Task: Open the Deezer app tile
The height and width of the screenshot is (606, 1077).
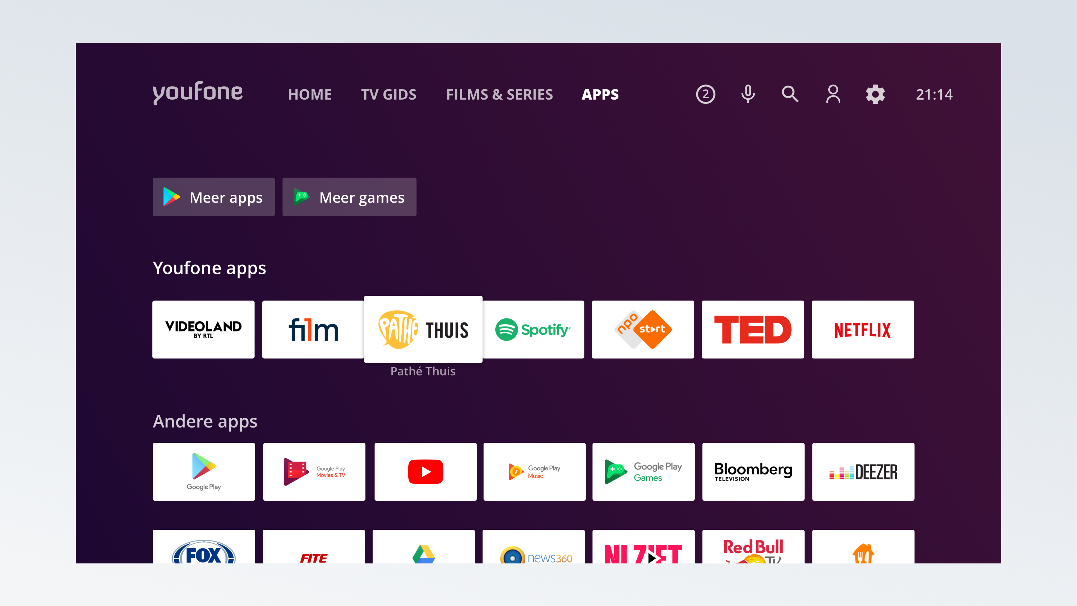Action: pos(863,472)
